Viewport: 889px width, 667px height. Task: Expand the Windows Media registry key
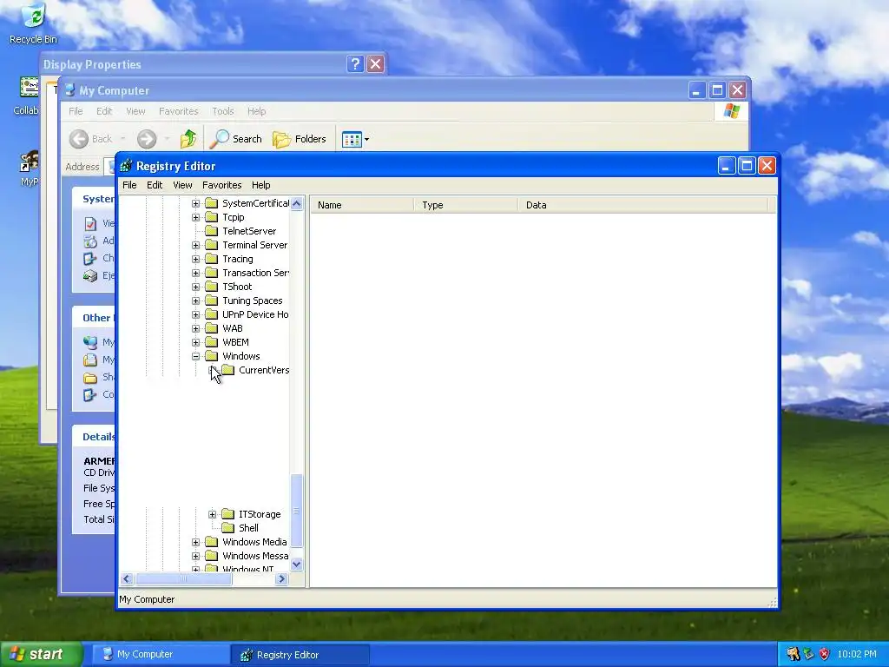pos(195,542)
